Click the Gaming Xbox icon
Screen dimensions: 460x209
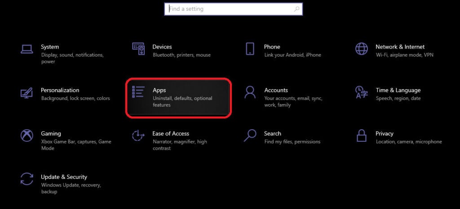tap(27, 135)
